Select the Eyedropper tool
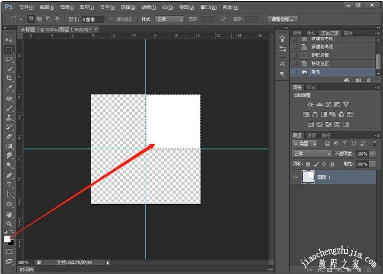The height and width of the screenshot is (274, 383). tap(9, 88)
